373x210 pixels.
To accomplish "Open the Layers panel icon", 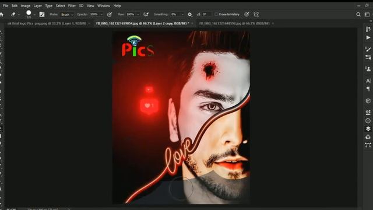I will pyautogui.click(x=368, y=129).
